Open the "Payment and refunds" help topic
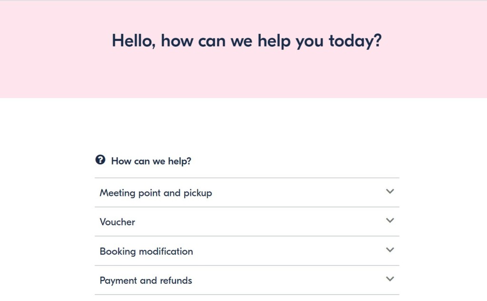 point(145,281)
